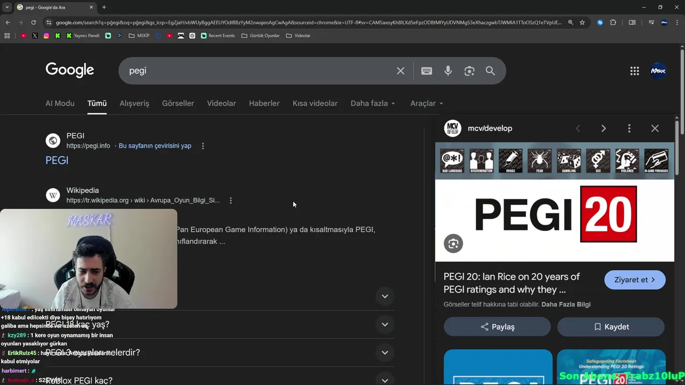Reload the page
This screenshot has width=685, height=385.
[x=33, y=22]
